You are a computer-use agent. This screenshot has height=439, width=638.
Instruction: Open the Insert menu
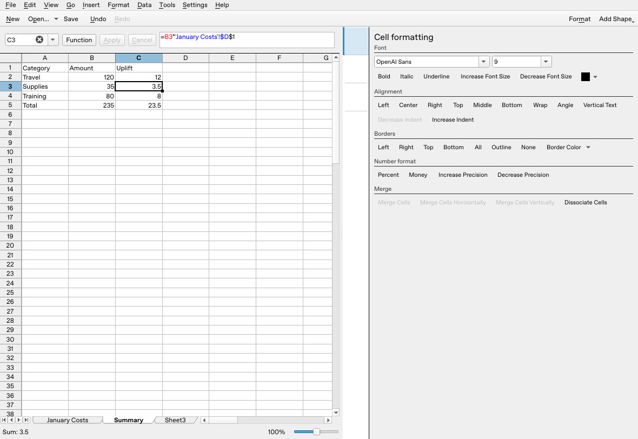pos(91,5)
